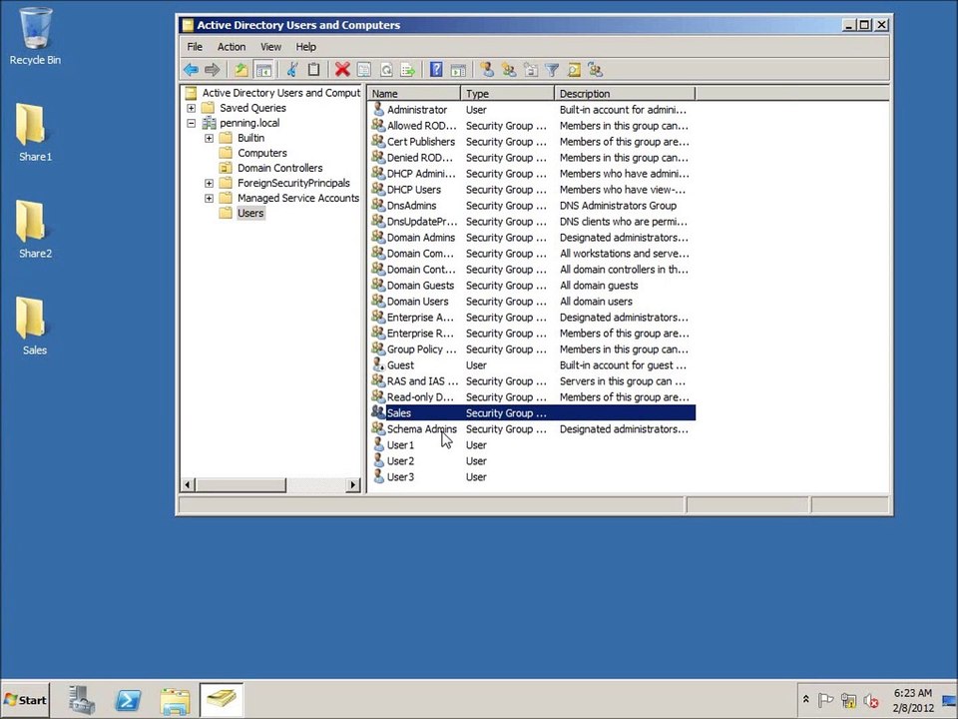Expand the ForeignSecurityPrincipals container
Viewport: 958px width, 719px height.
209,183
